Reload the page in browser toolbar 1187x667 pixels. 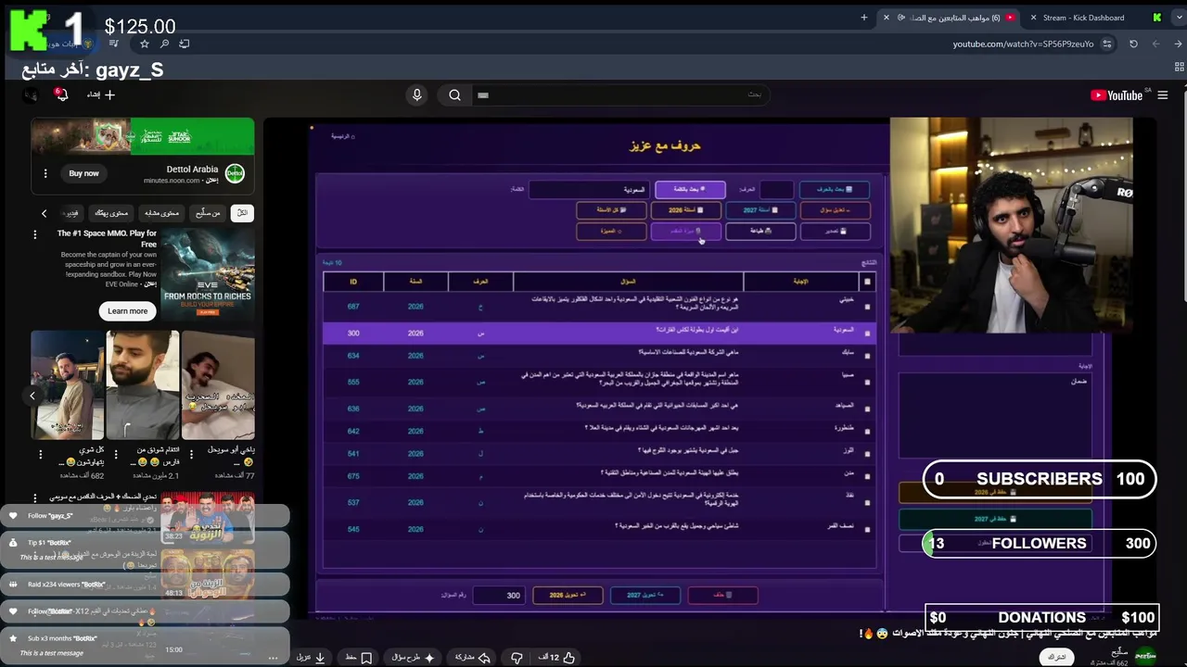[x=1133, y=44]
